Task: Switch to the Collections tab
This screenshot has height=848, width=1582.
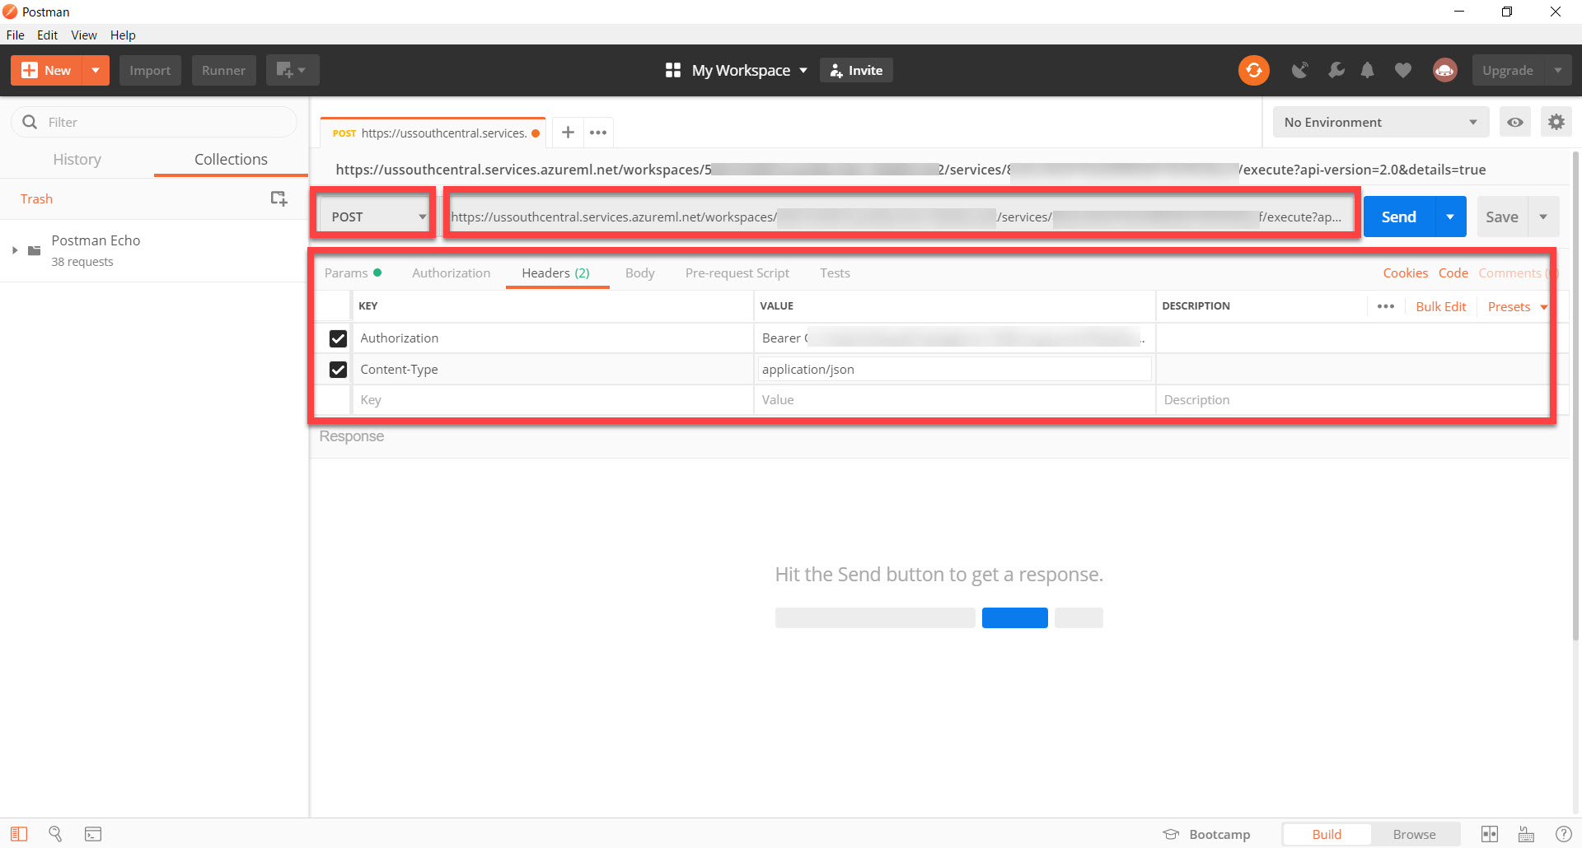Action: [231, 159]
